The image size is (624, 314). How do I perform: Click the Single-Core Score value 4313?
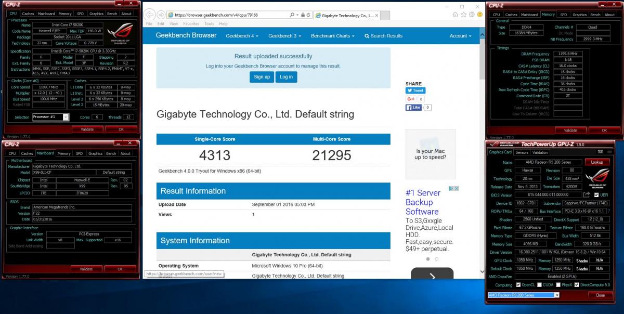(215, 155)
